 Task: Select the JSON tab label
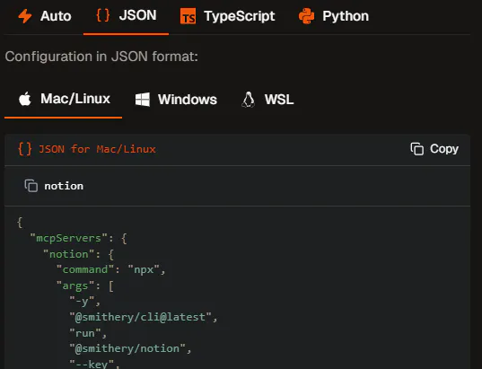pyautogui.click(x=137, y=15)
